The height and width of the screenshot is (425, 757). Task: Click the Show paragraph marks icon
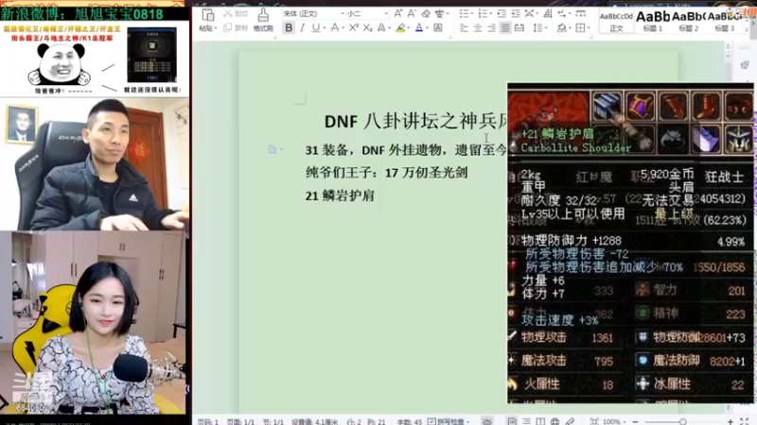pos(561,13)
